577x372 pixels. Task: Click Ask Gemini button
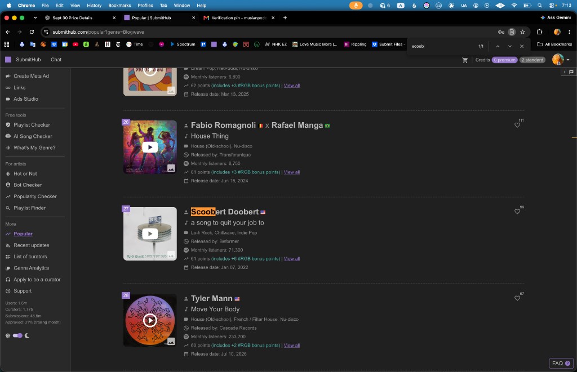point(555,17)
